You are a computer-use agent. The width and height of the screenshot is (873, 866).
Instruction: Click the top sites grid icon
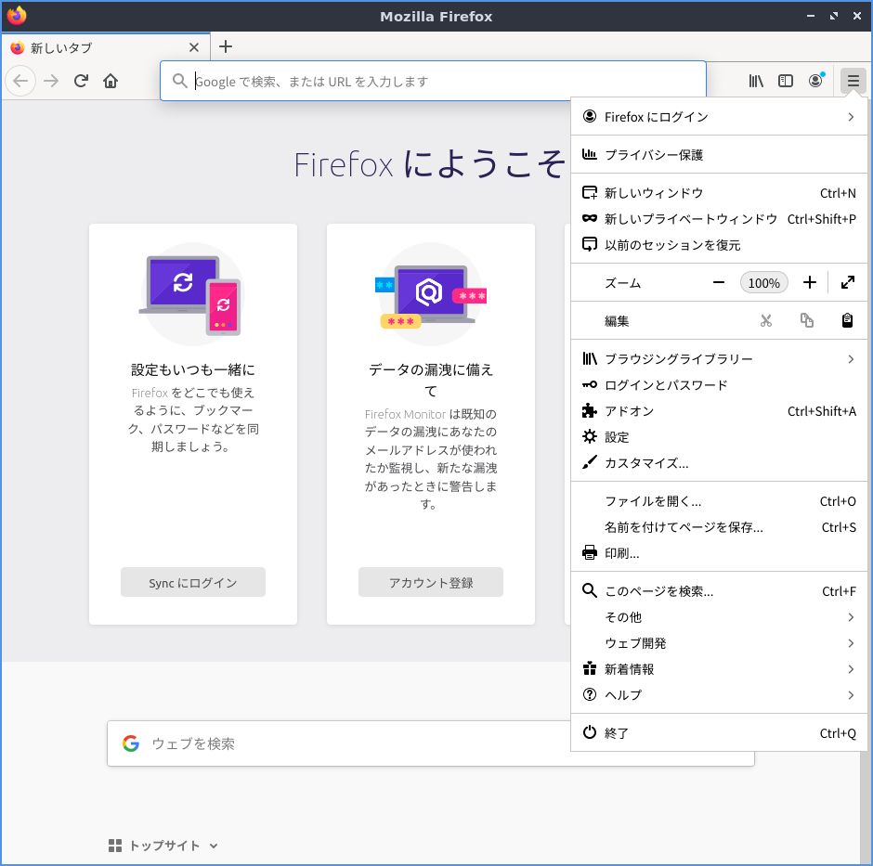click(x=114, y=846)
